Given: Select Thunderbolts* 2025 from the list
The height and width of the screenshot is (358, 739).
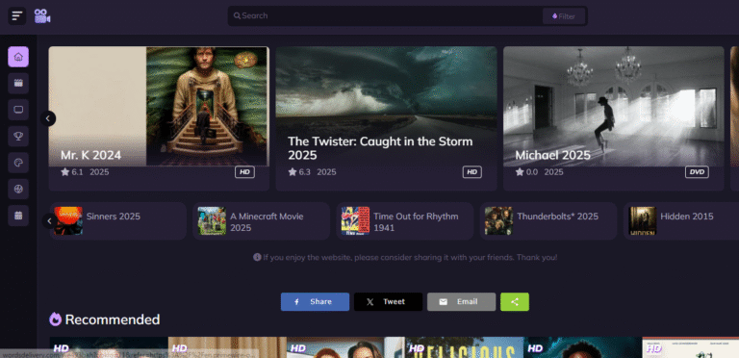Looking at the screenshot, I should (x=548, y=221).
